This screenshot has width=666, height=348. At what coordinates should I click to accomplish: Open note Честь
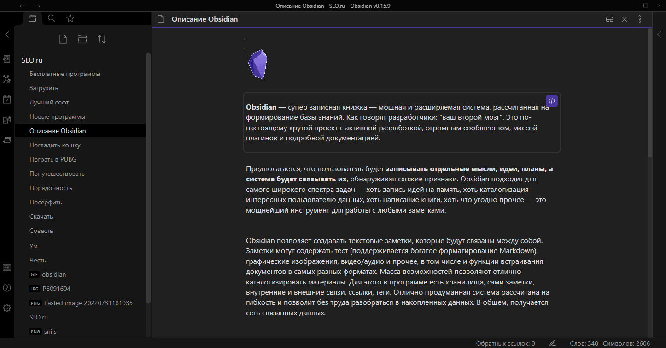tap(80, 260)
